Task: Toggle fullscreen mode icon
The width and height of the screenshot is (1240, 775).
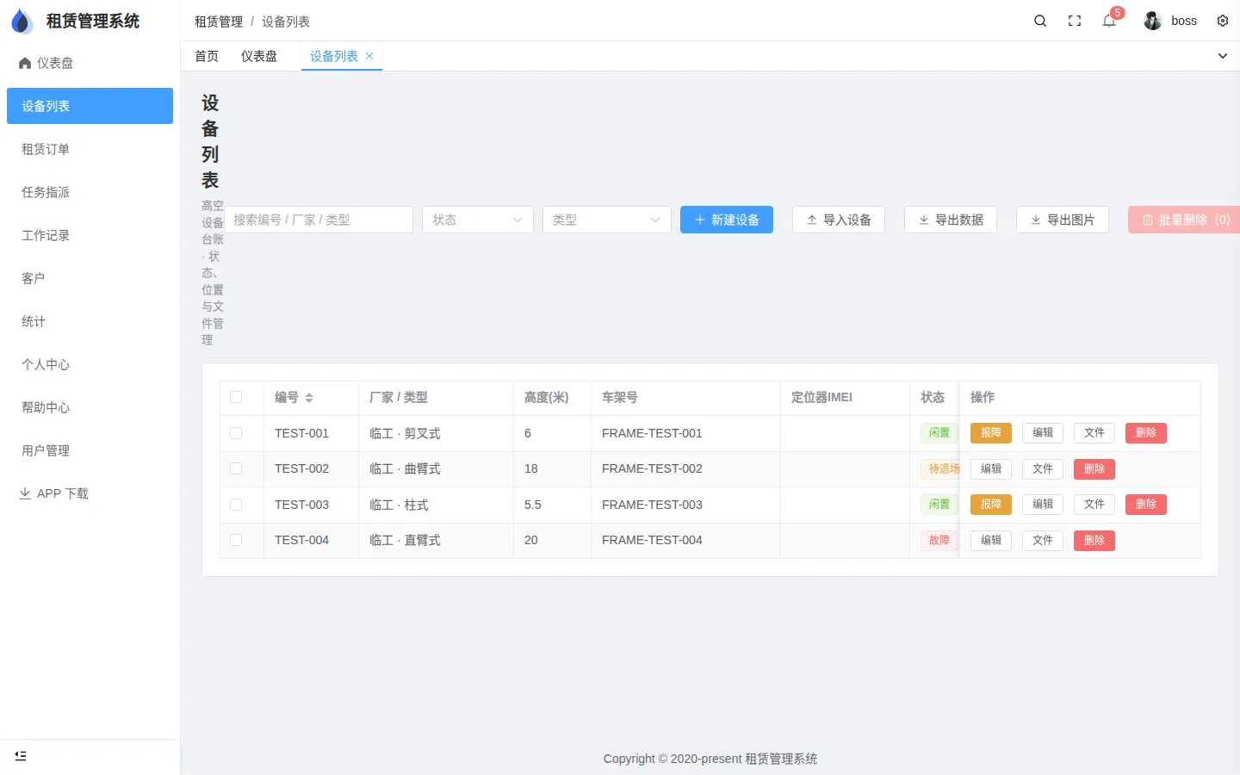Action: click(x=1075, y=21)
